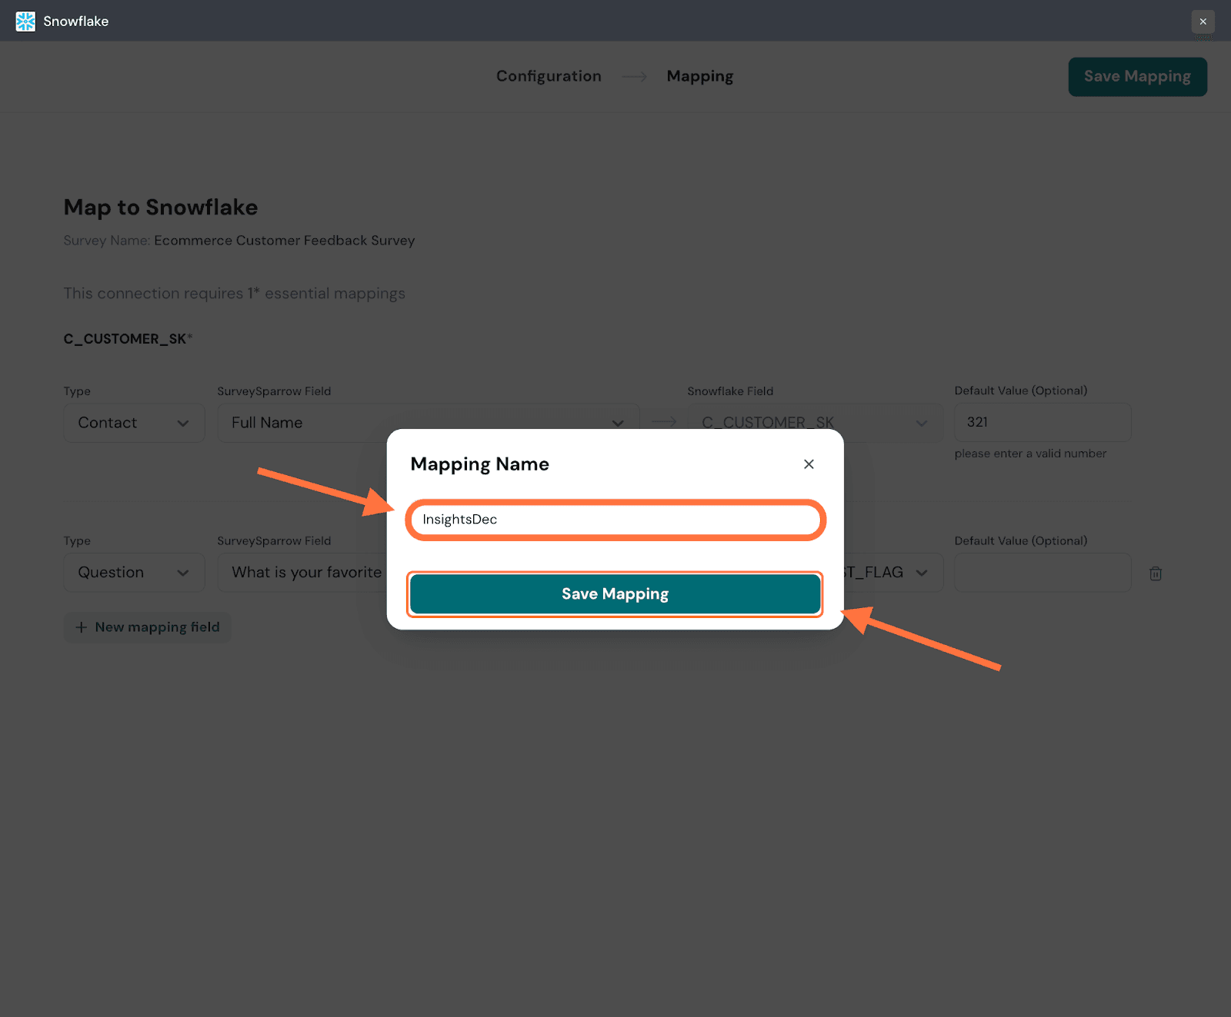Viewport: 1231px width, 1017px height.
Task: Click the empty default value field
Action: point(1042,573)
